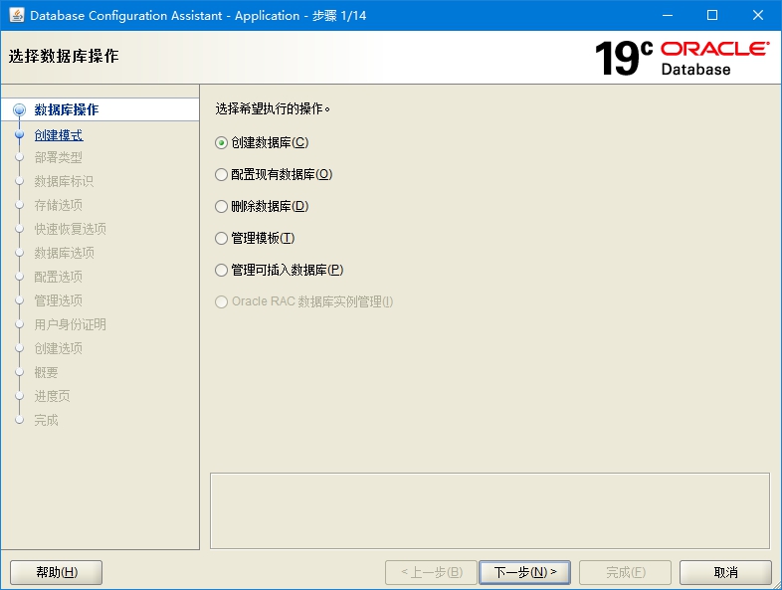Click the Oracle 19c Database logo
Viewport: 782px width, 590px height.
[682, 58]
